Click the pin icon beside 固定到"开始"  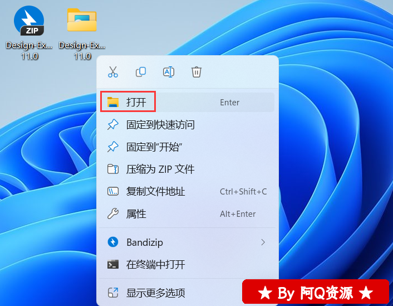pos(113,147)
